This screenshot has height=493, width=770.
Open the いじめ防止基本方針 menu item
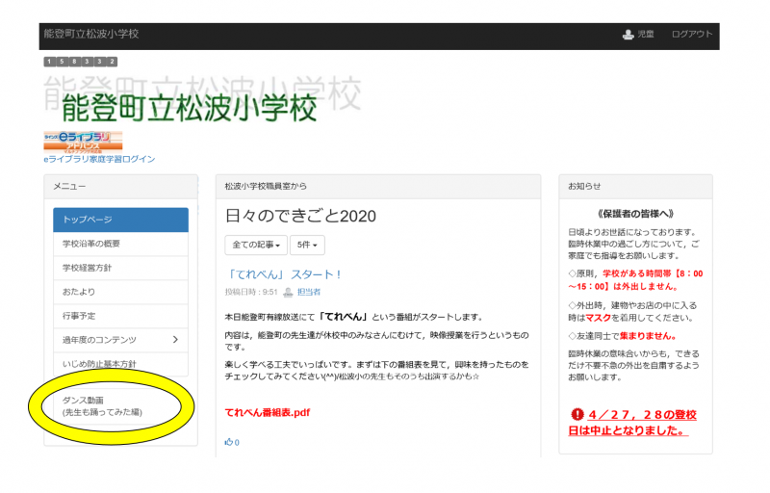pyautogui.click(x=120, y=364)
